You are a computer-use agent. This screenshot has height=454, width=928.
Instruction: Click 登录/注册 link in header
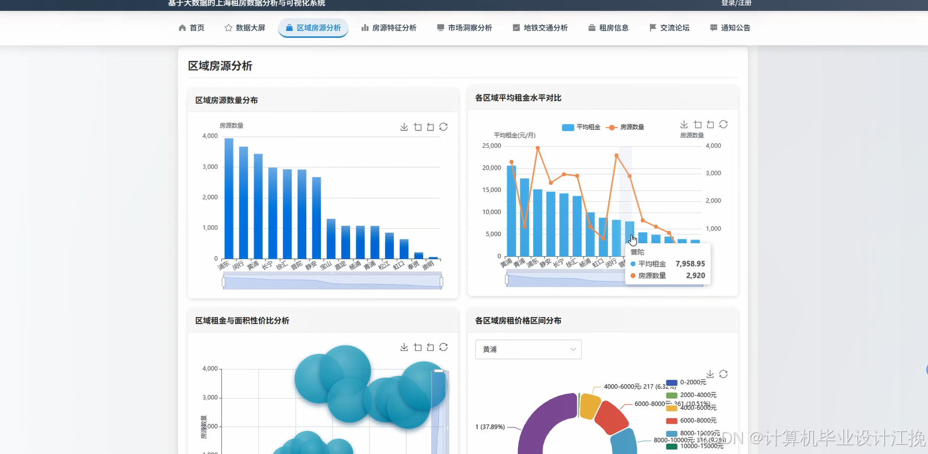pyautogui.click(x=736, y=3)
